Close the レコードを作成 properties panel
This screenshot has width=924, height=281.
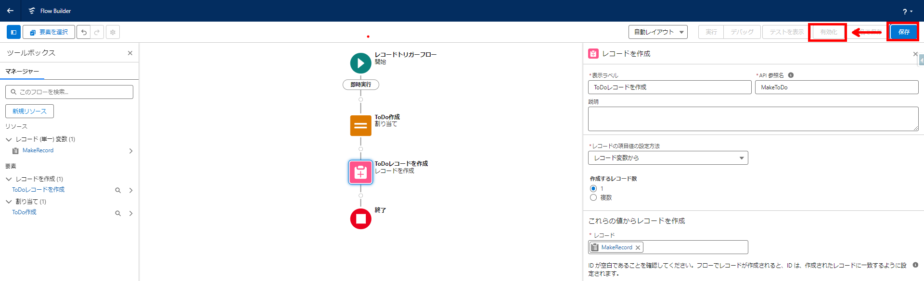click(x=915, y=54)
